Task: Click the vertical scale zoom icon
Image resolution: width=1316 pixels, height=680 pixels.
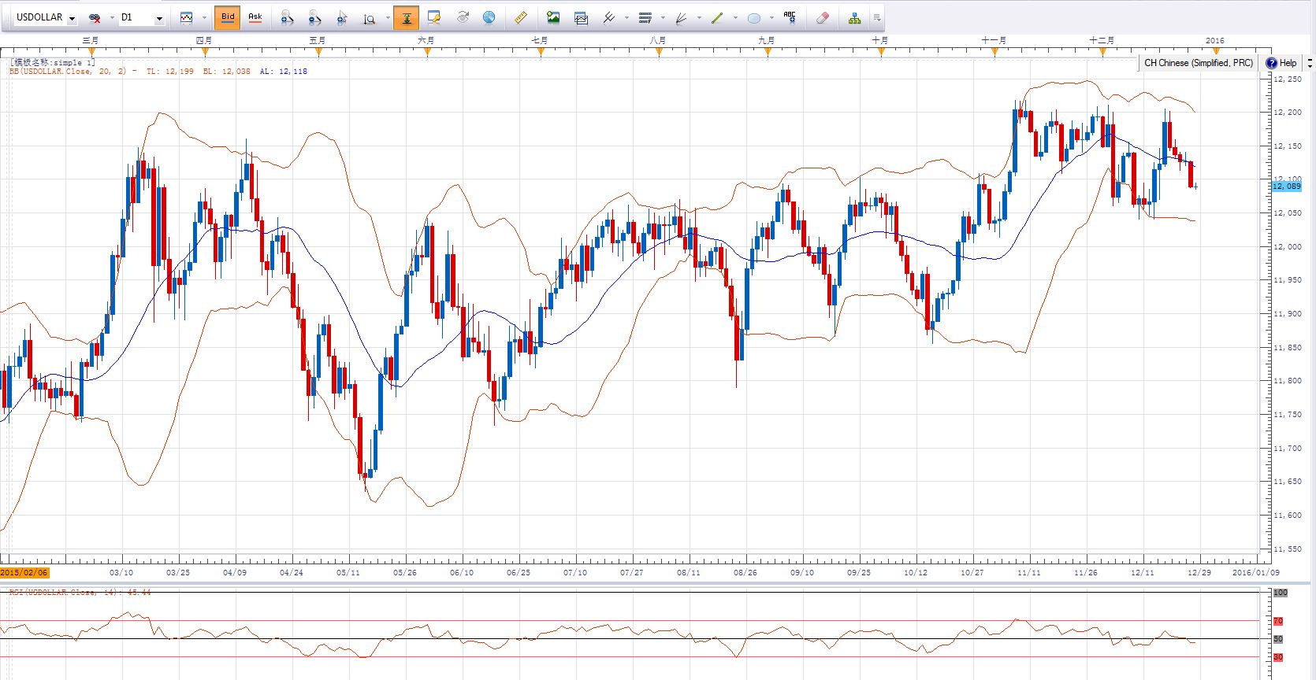Action: coord(369,17)
